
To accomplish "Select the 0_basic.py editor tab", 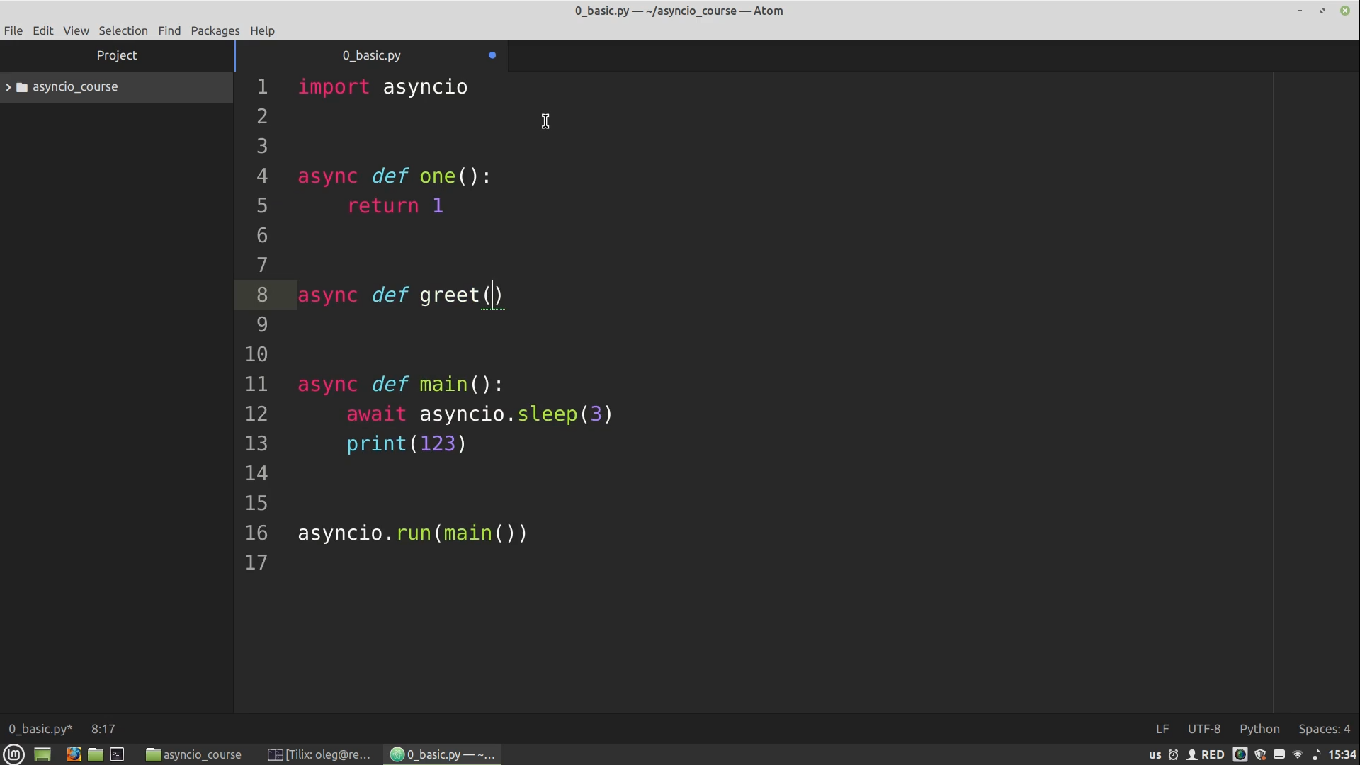I will [x=371, y=55].
